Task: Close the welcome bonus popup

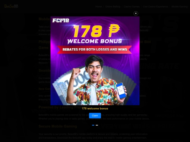Action: 136,13
